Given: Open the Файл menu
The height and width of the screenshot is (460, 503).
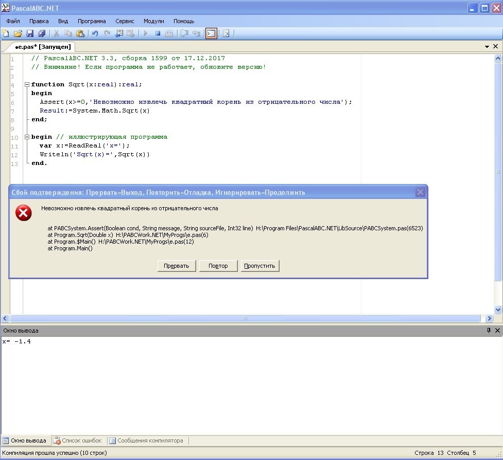Looking at the screenshot, I should point(13,21).
